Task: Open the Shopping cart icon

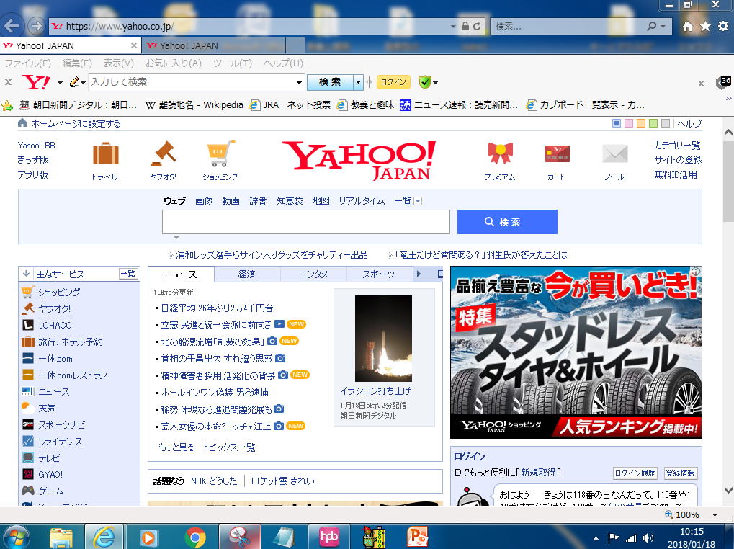Action: (x=220, y=153)
